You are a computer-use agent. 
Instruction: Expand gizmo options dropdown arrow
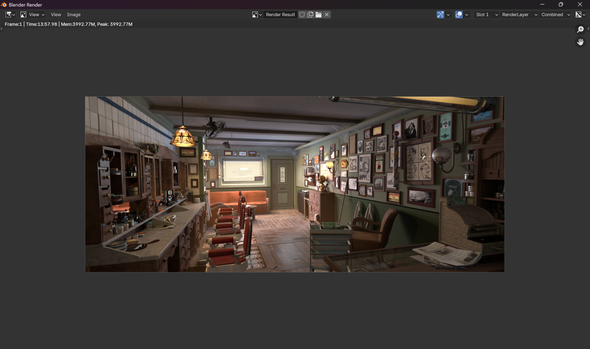[x=448, y=14]
